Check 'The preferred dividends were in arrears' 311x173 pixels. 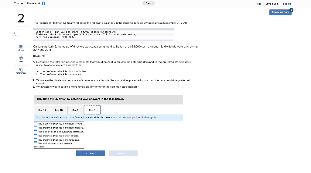coord(36,136)
